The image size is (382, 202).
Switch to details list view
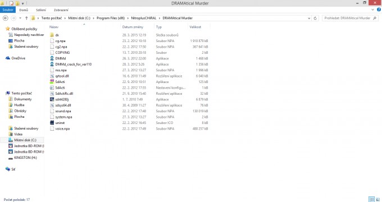pos(372,199)
